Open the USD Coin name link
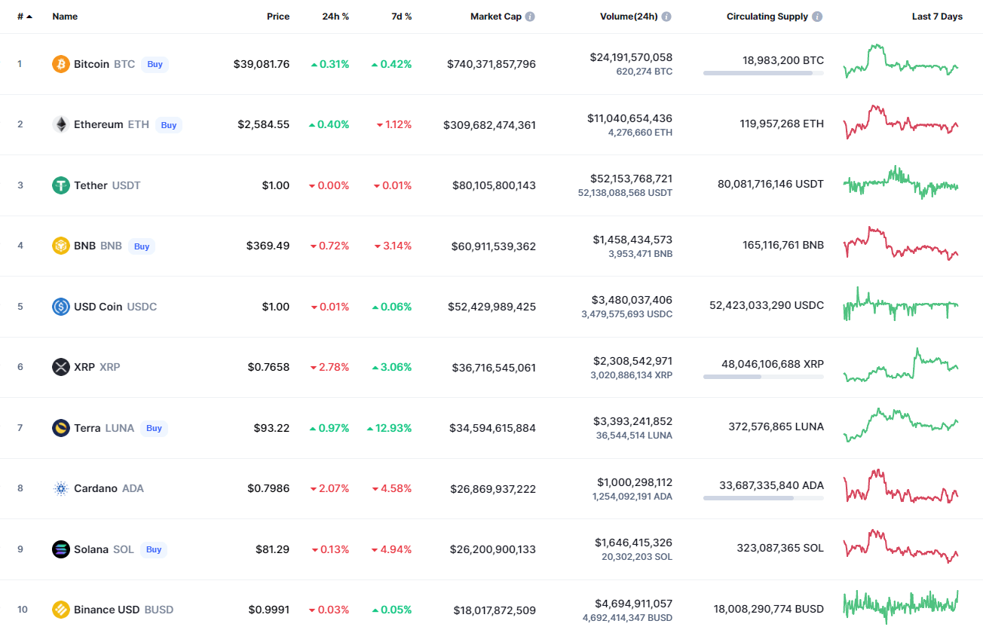Image resolution: width=983 pixels, height=636 pixels. point(98,307)
